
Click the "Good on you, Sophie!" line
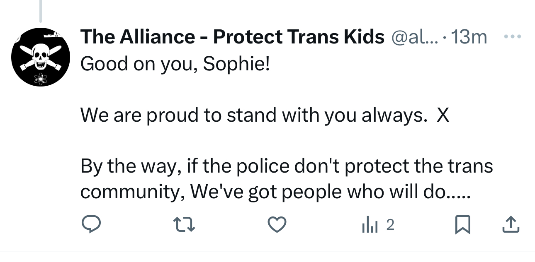175,64
